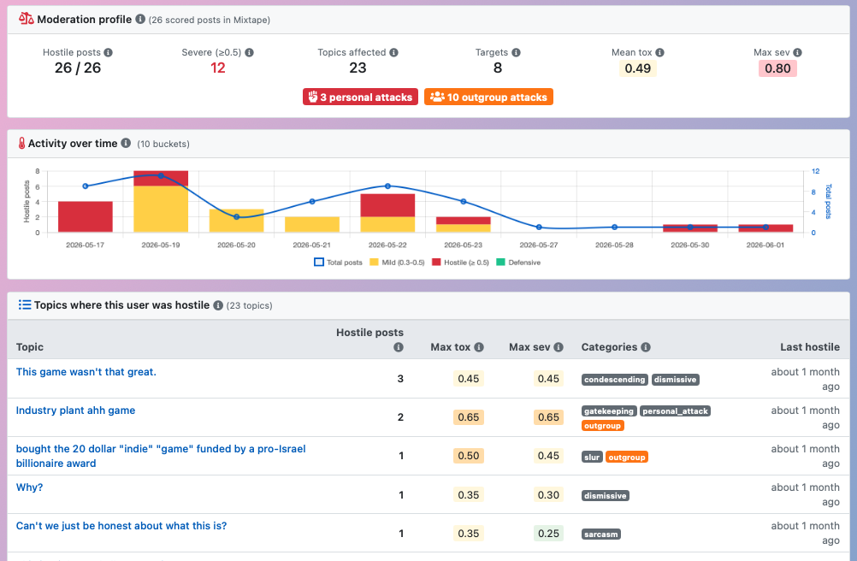Click 0.50 Max tox value badge
The image size is (857, 561).
[x=469, y=456]
